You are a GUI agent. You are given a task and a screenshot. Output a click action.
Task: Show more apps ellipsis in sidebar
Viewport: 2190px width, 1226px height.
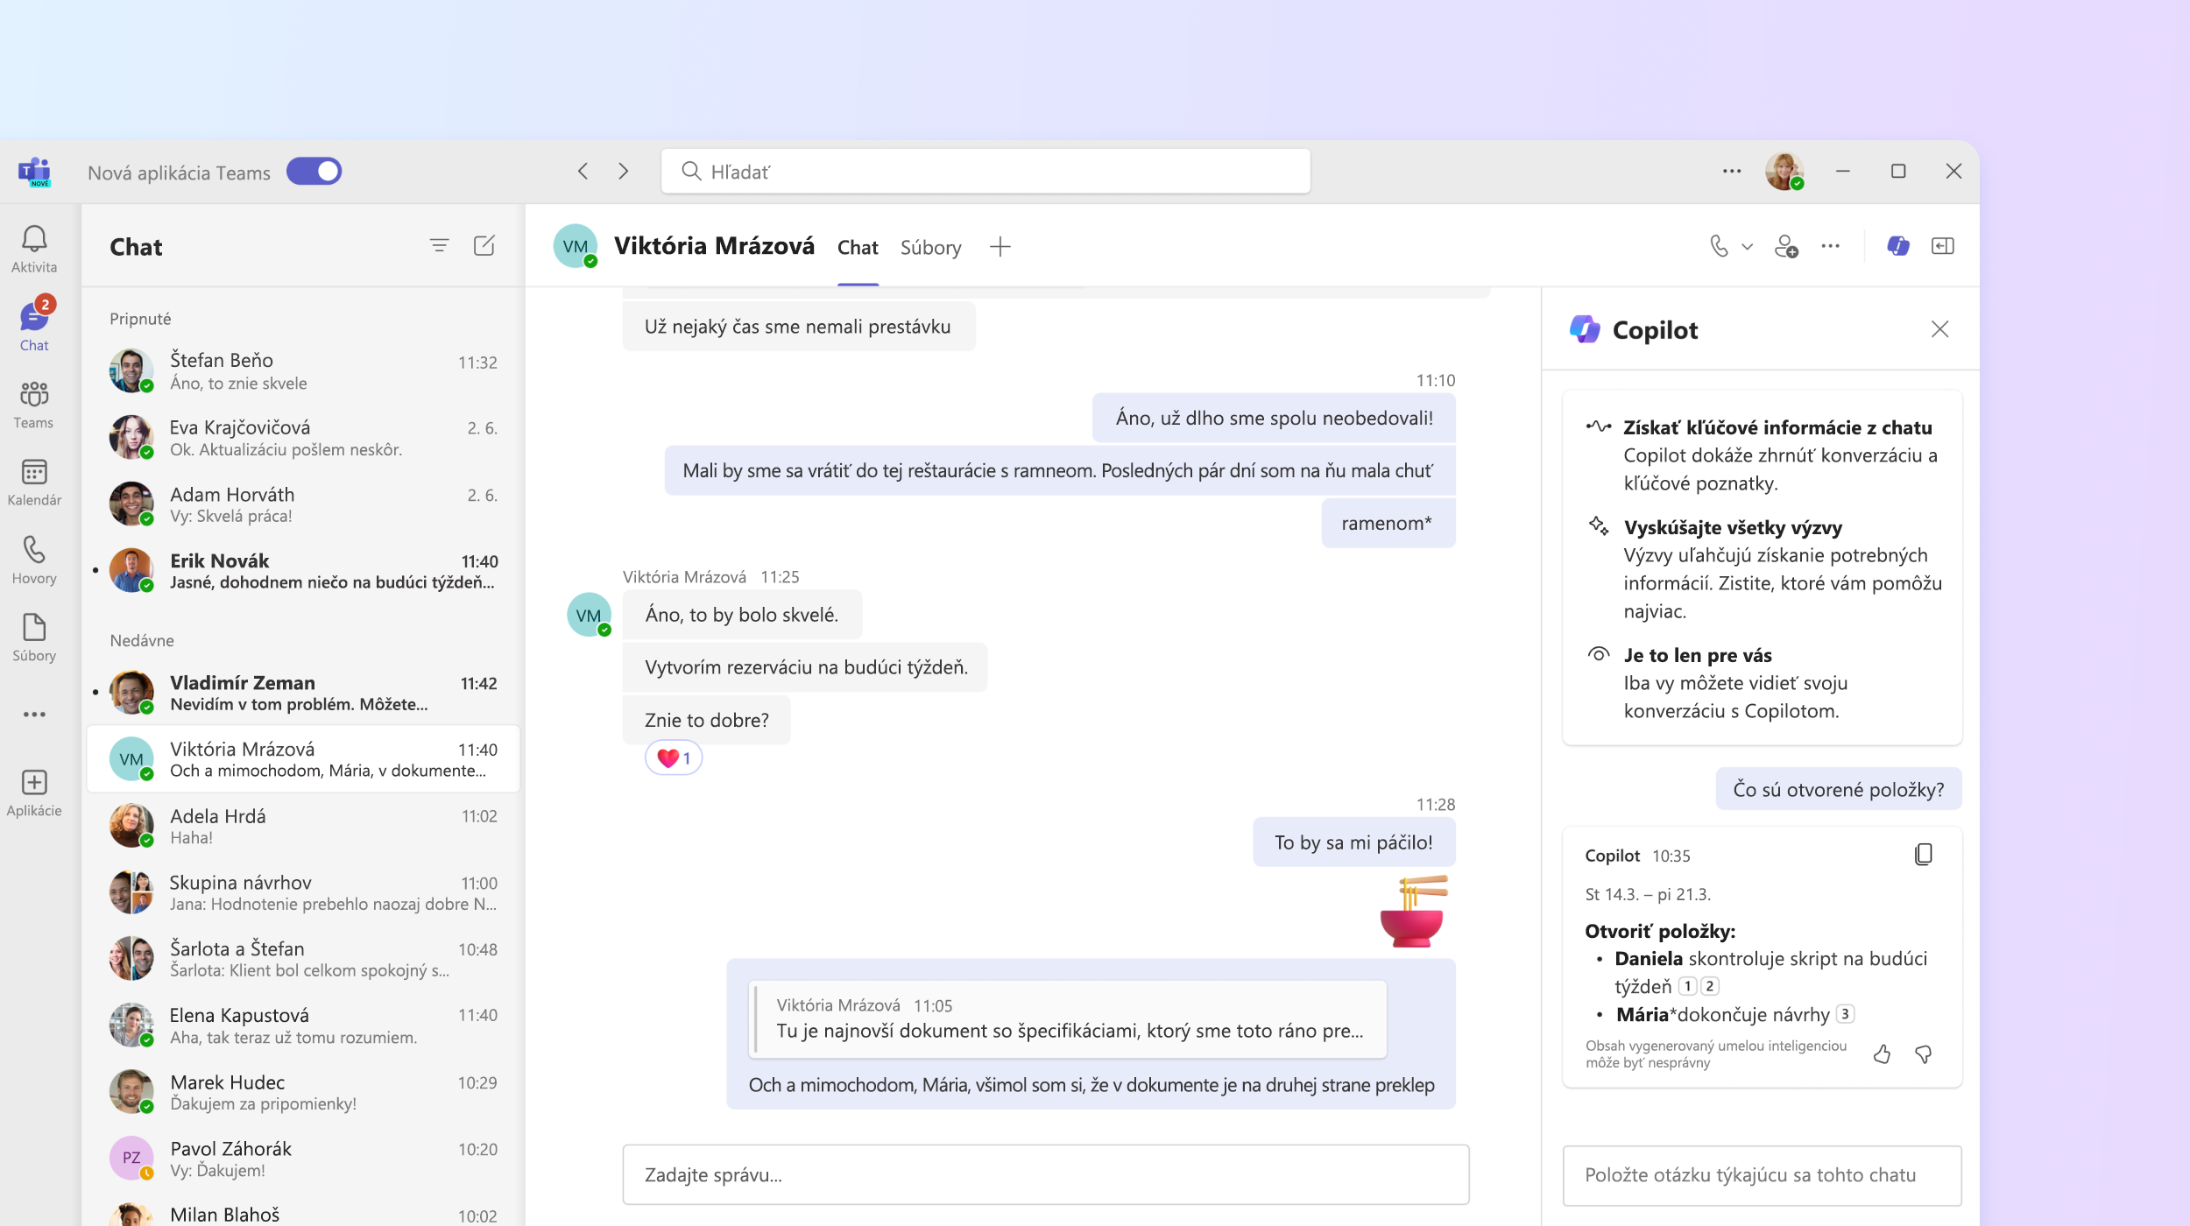[x=34, y=715]
